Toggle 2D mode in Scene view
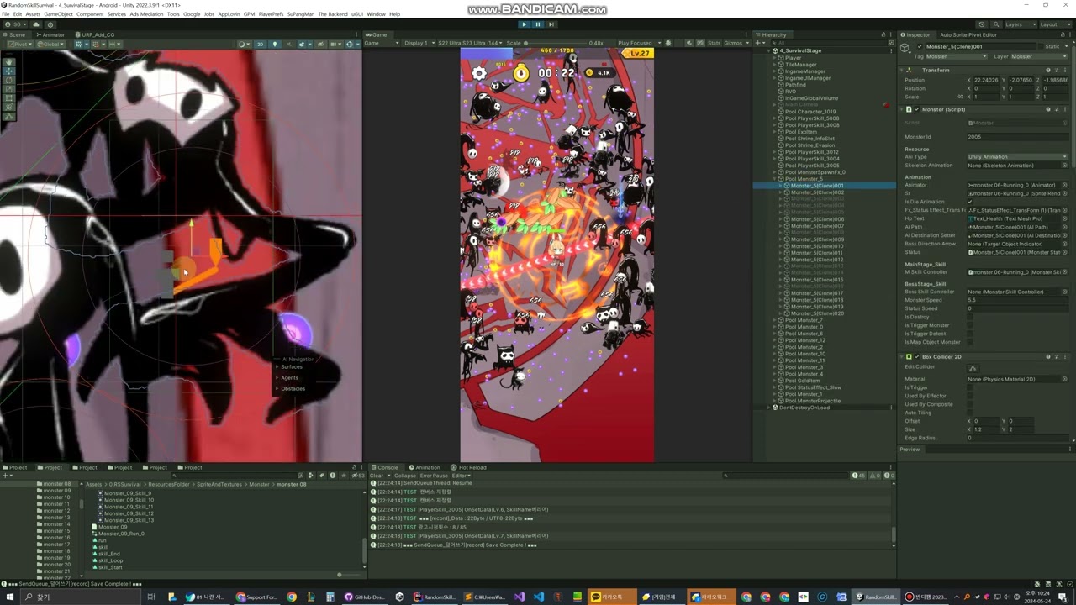 pyautogui.click(x=260, y=44)
